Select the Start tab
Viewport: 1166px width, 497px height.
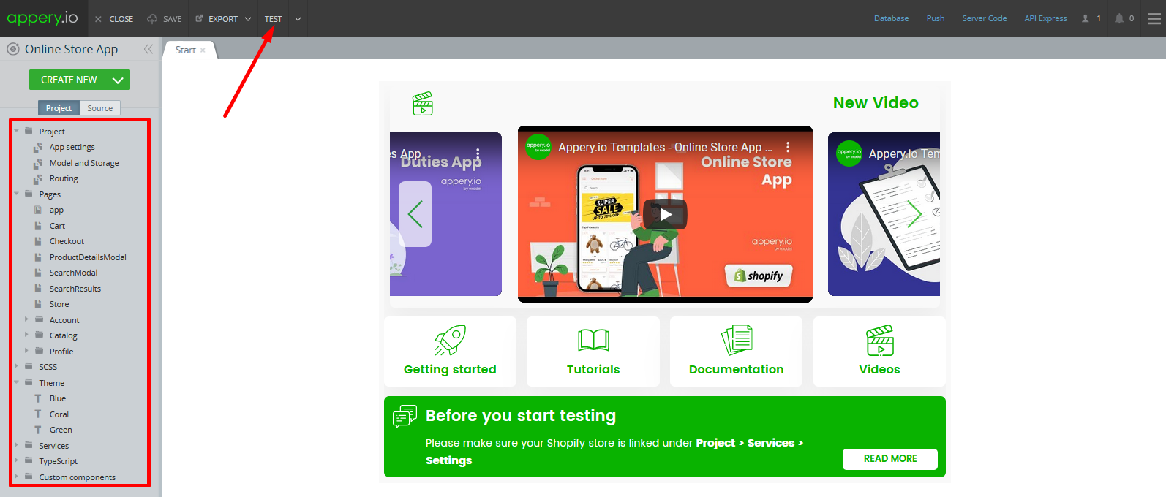click(185, 50)
